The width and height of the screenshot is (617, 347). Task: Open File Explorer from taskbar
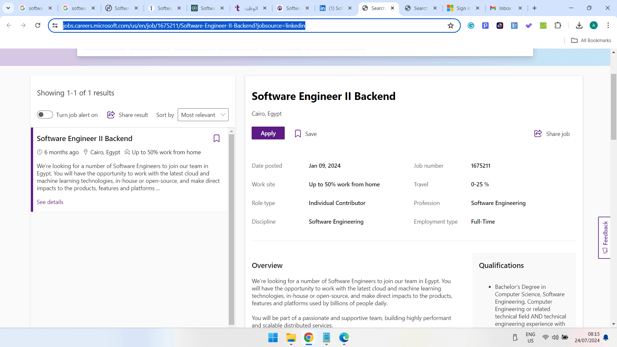[291, 338]
